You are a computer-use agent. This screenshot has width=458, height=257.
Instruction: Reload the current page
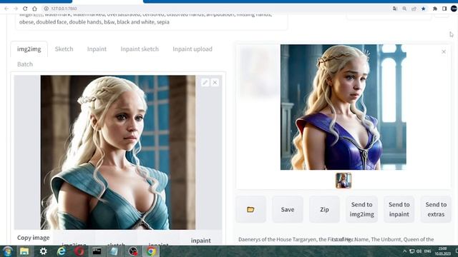(25, 9)
